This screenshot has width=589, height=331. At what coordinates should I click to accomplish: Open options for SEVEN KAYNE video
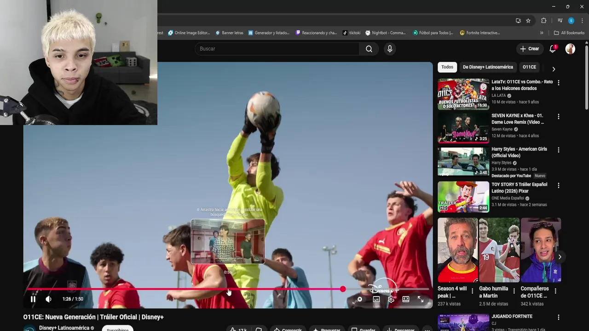point(559,117)
